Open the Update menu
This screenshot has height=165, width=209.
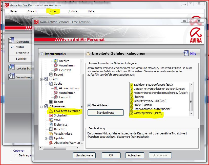point(72,11)
